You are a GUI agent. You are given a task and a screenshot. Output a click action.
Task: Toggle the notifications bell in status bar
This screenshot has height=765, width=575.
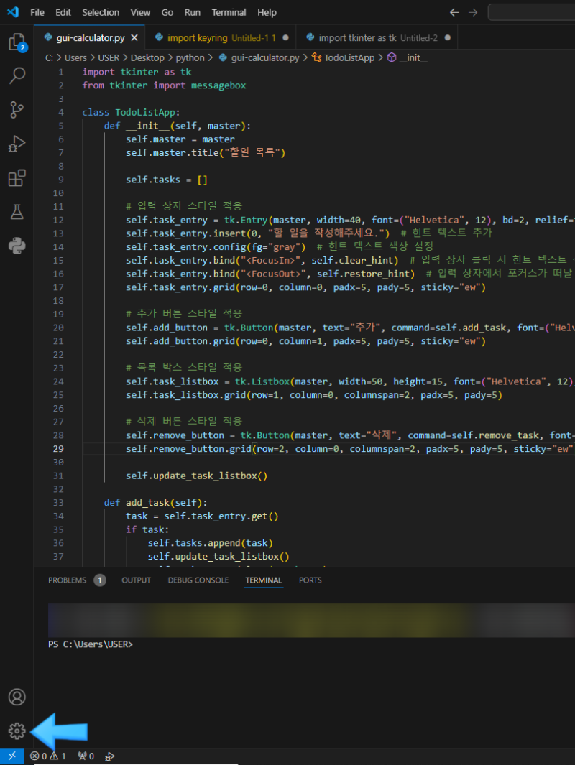click(x=86, y=756)
